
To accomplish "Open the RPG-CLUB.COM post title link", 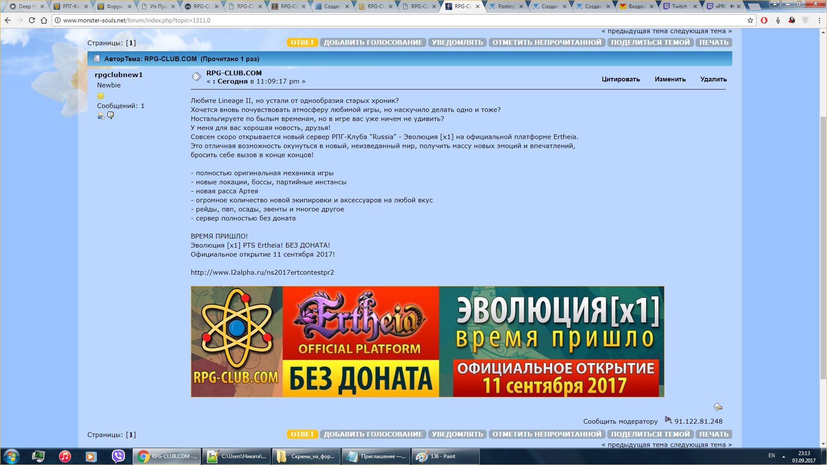I will 234,73.
